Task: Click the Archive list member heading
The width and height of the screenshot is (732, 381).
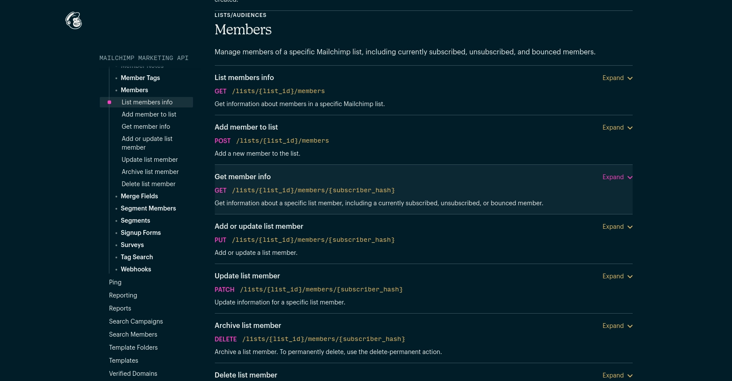Action: point(248,325)
